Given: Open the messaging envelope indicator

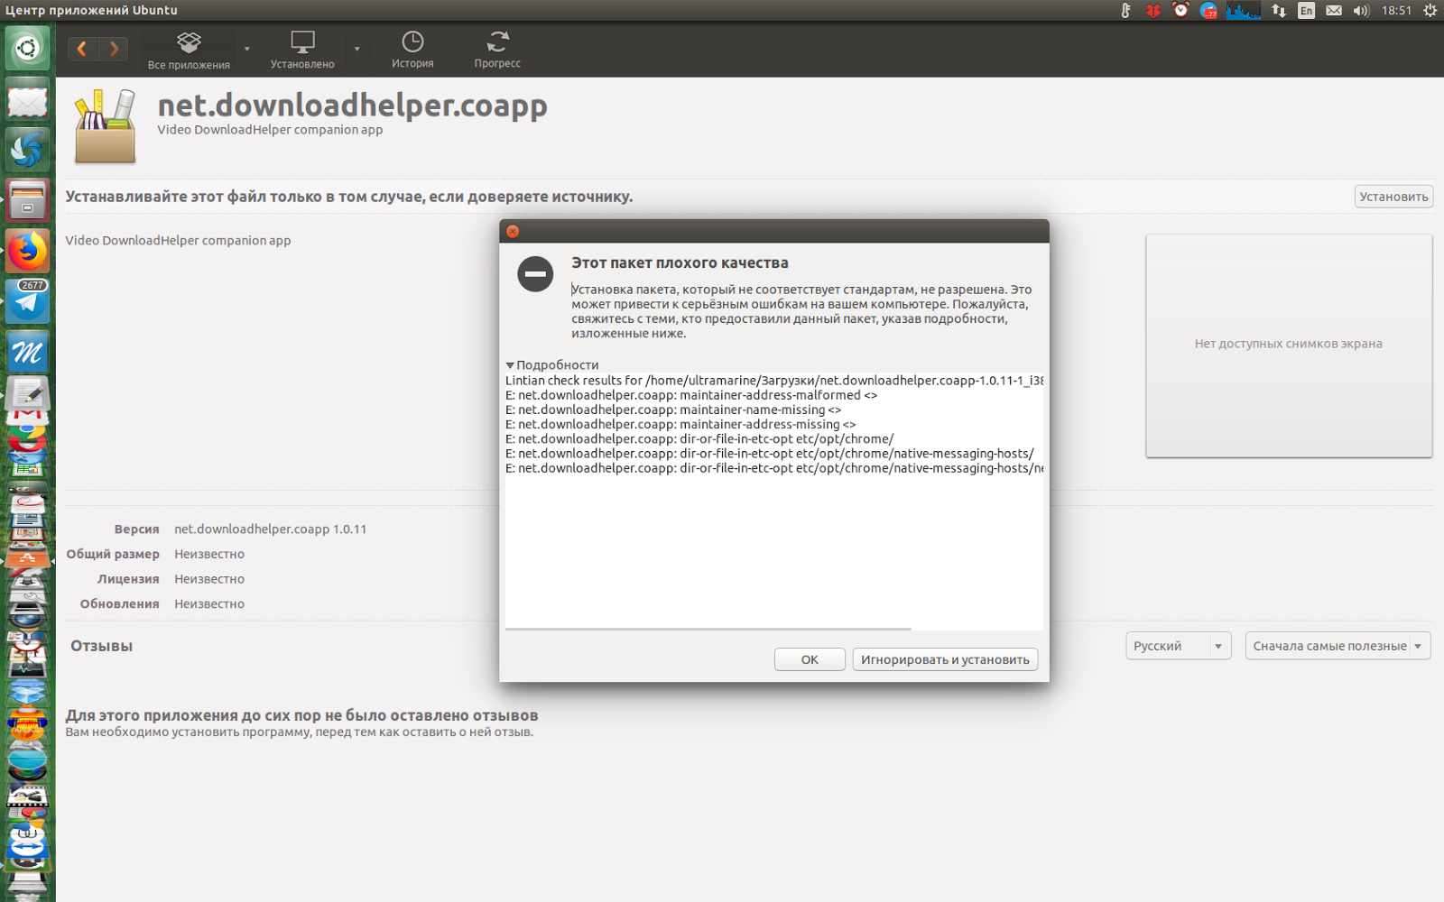Looking at the screenshot, I should (x=1334, y=11).
